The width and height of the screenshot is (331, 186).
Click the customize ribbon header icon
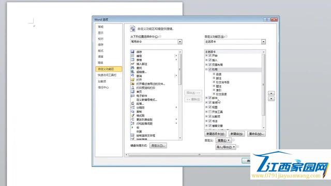coord(132,28)
